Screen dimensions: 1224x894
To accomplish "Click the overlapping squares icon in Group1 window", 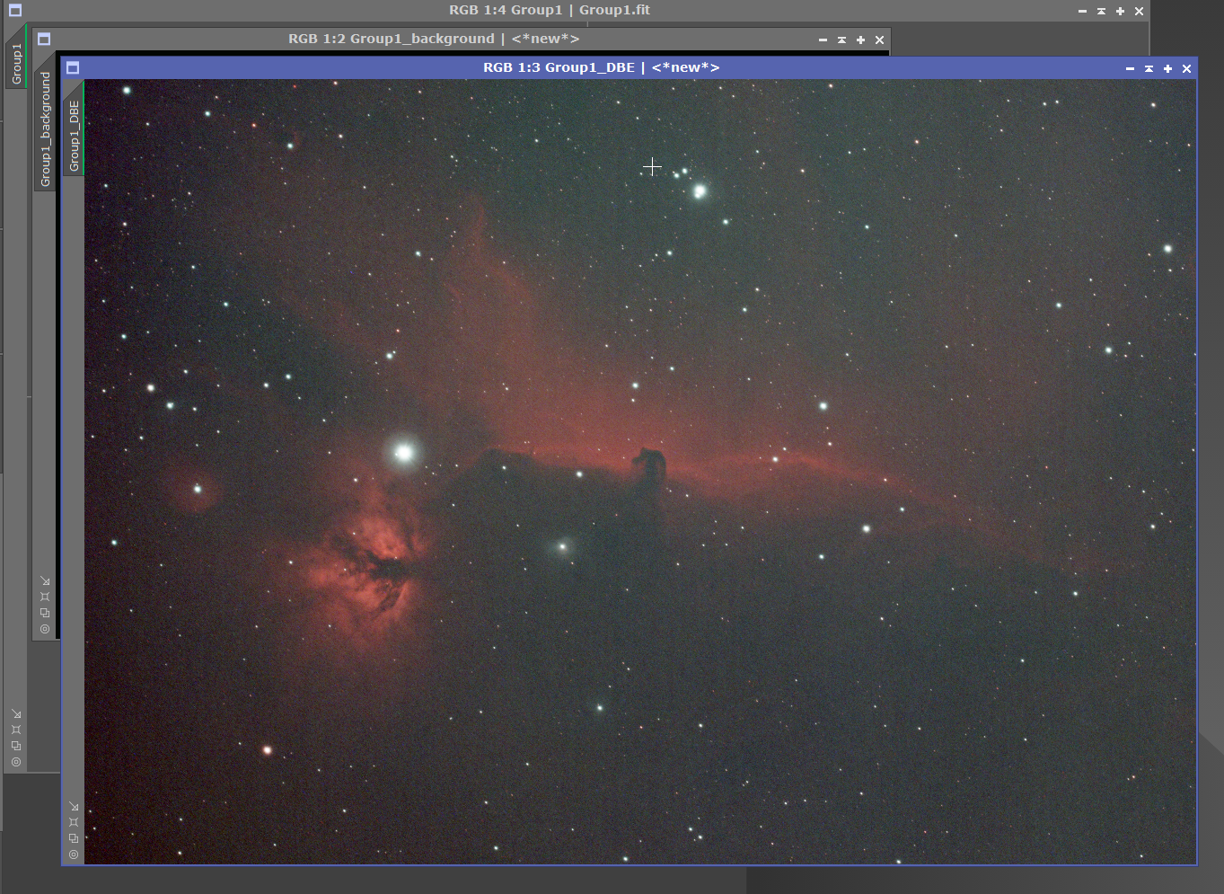I will click(16, 746).
